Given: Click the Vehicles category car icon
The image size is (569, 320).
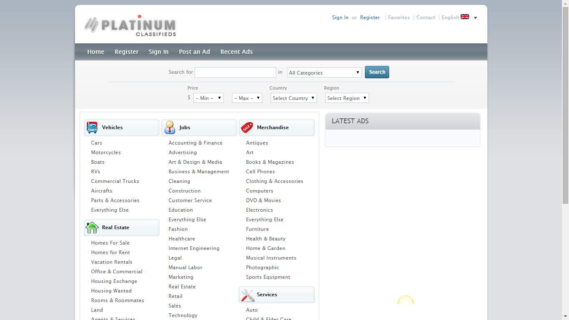Looking at the screenshot, I should 92,127.
